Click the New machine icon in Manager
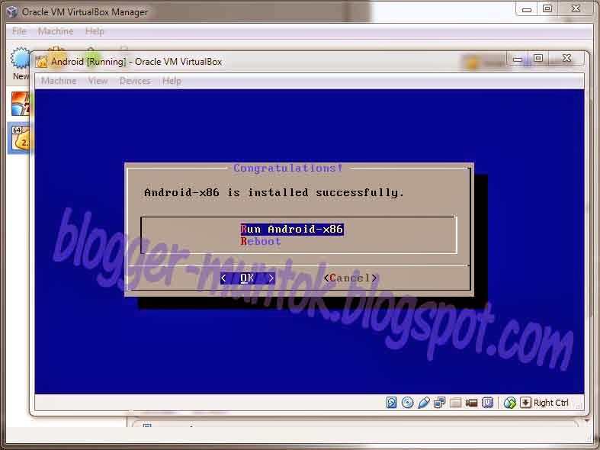600x450 pixels. (21, 59)
